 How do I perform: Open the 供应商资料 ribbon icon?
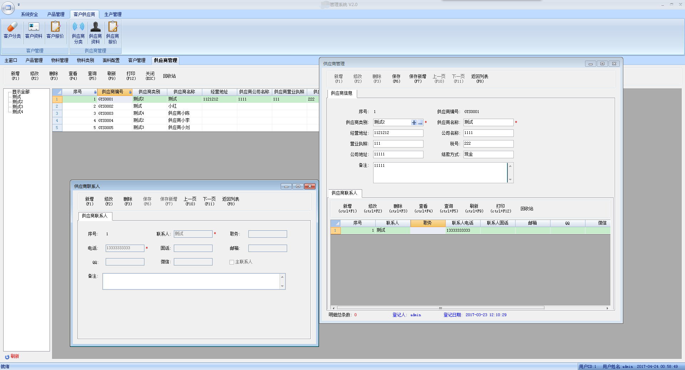pos(95,32)
